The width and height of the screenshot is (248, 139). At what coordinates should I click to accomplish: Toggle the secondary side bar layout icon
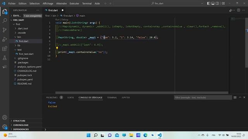click(217, 3)
